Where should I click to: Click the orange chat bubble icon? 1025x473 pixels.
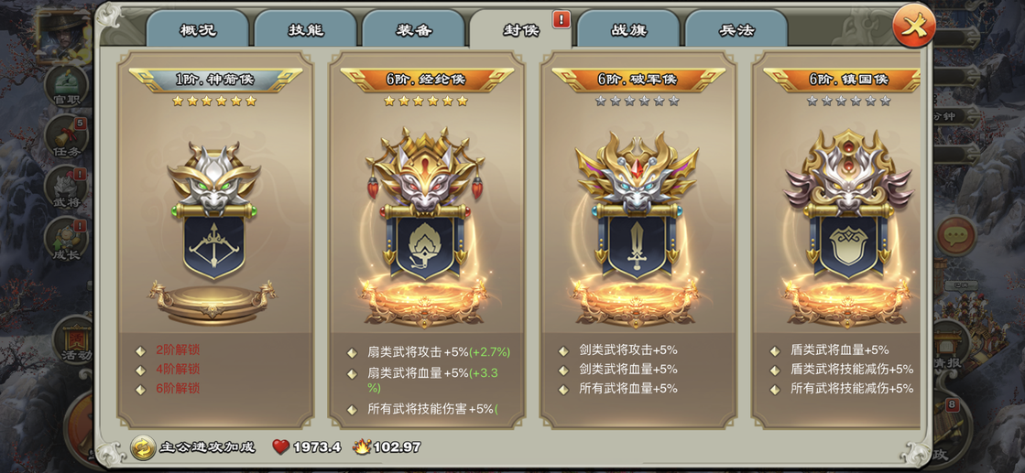[956, 236]
